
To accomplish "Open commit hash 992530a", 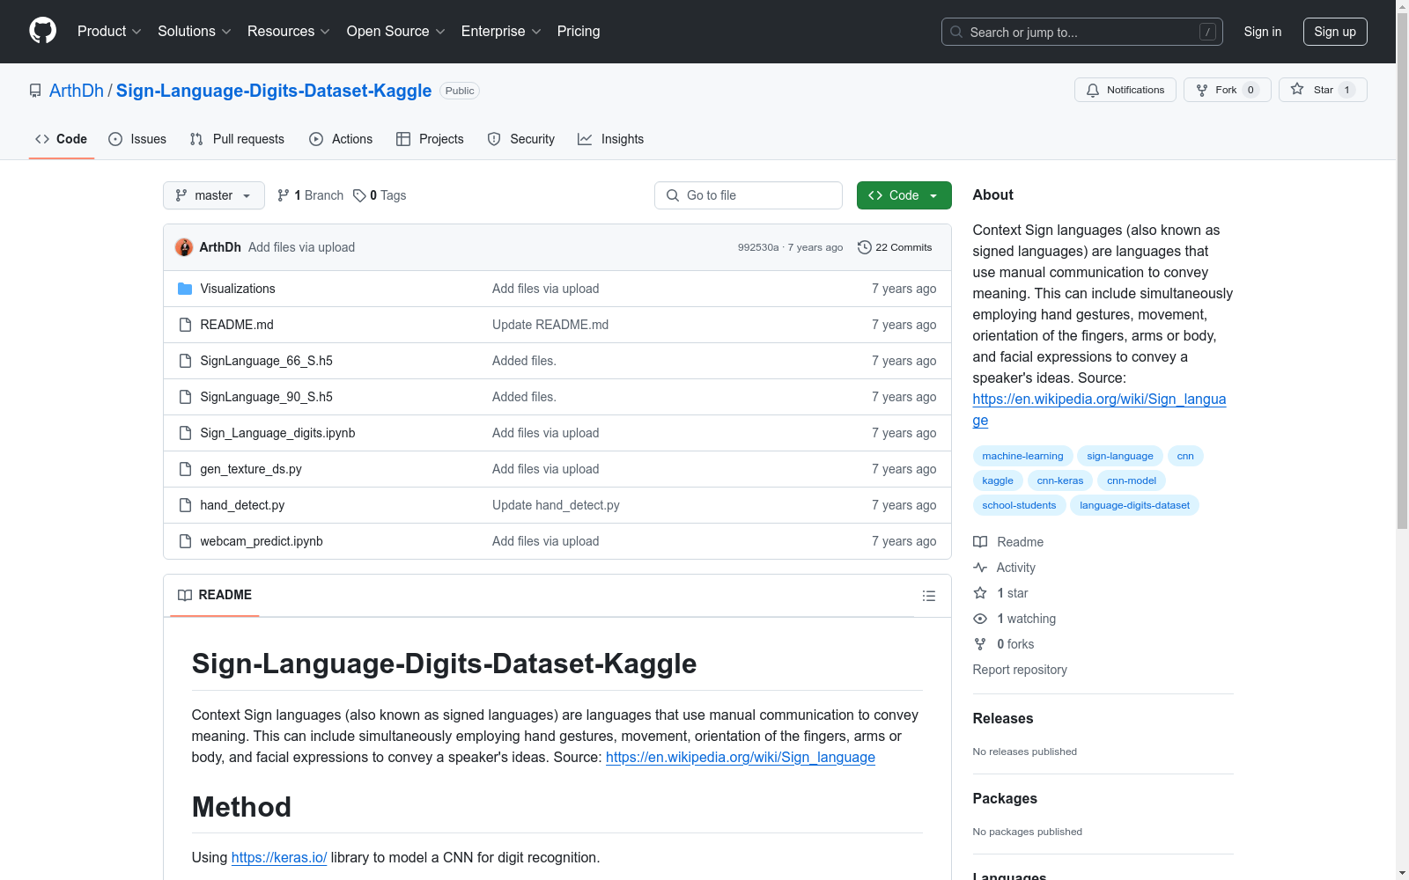I will (x=758, y=247).
